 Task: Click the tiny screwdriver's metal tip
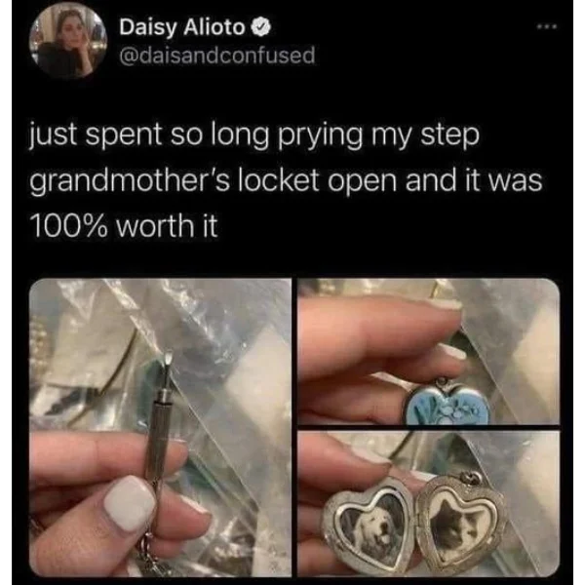point(169,360)
